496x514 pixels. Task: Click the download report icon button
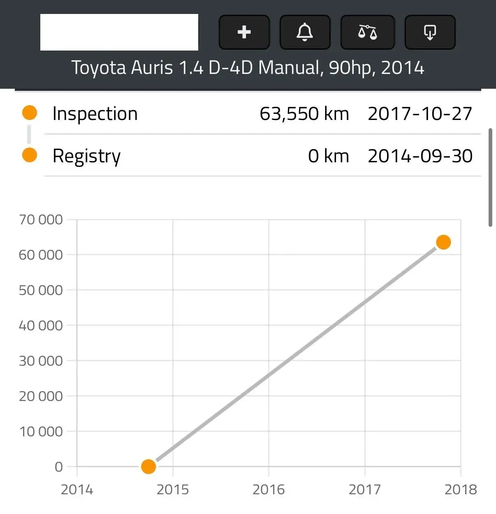coord(430,32)
